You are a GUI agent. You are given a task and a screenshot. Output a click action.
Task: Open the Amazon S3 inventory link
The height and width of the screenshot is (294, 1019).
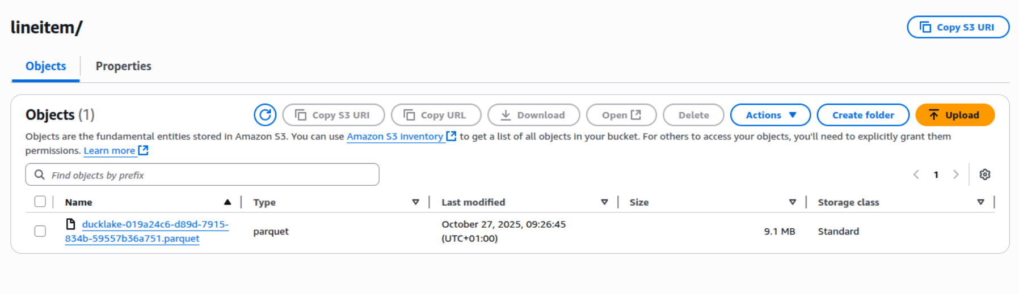[395, 137]
